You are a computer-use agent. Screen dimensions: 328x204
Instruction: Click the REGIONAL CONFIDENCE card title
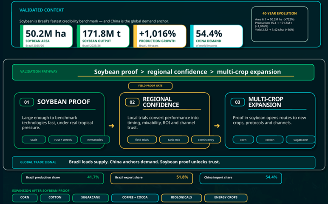pyautogui.click(x=161, y=102)
